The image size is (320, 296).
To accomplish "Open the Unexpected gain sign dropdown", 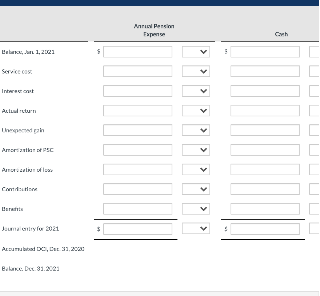I will pos(196,130).
